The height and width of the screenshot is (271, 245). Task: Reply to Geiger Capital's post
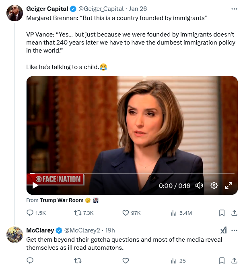coord(30,213)
